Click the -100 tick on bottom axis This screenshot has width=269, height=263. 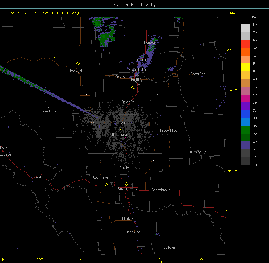tap(39, 259)
